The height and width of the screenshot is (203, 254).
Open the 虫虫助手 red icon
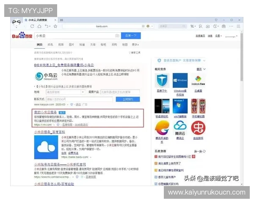pyautogui.click(x=198, y=128)
